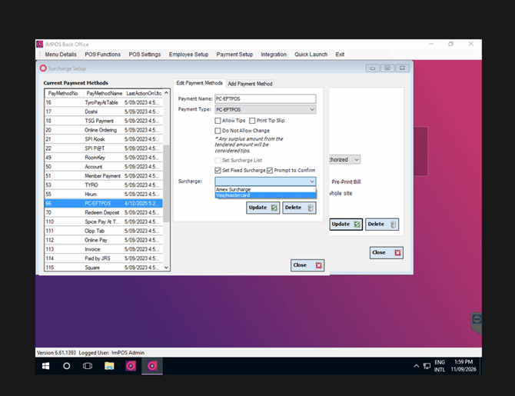Choose Visa/mastercard surcharge option

pos(265,195)
